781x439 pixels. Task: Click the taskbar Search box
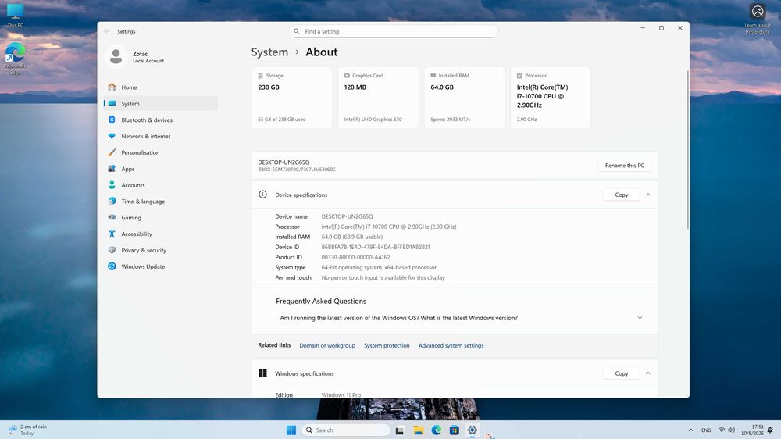pos(346,430)
